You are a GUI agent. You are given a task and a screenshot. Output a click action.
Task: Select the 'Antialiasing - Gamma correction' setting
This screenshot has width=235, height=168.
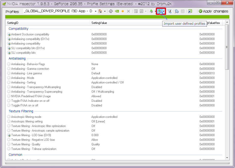pos(30,69)
